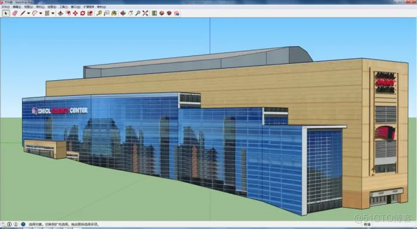417x229 pixels.
Task: Open the 扩展程序 (Extensions) menu
Action: 89,7
